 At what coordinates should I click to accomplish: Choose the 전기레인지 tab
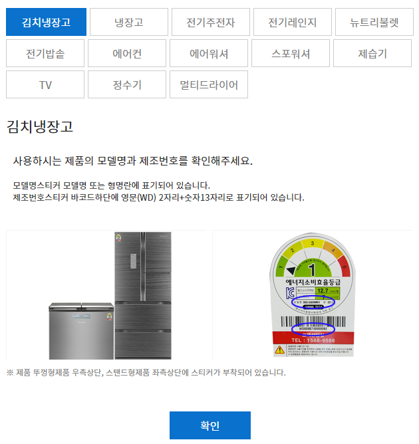tap(293, 22)
